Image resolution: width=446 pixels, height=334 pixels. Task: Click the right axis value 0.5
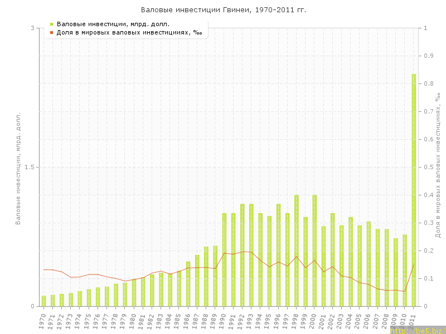click(x=430, y=167)
